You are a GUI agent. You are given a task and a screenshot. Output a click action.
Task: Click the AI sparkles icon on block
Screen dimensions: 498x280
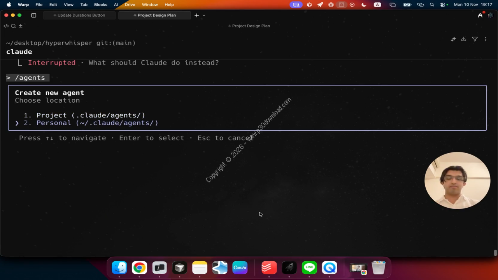(x=453, y=39)
